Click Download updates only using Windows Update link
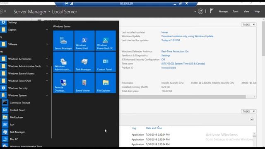 click(x=187, y=36)
